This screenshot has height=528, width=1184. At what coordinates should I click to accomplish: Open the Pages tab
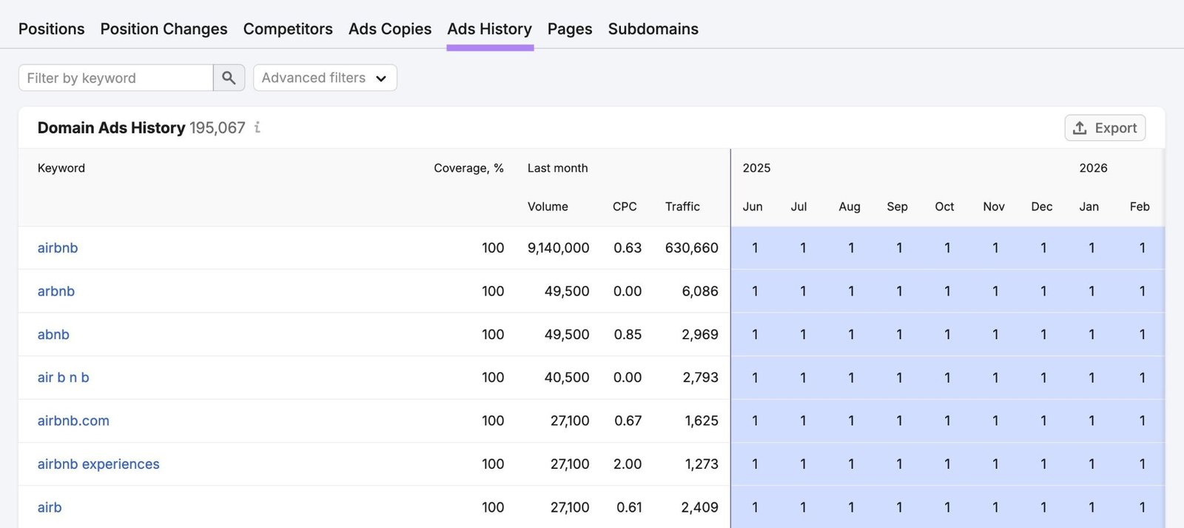570,29
